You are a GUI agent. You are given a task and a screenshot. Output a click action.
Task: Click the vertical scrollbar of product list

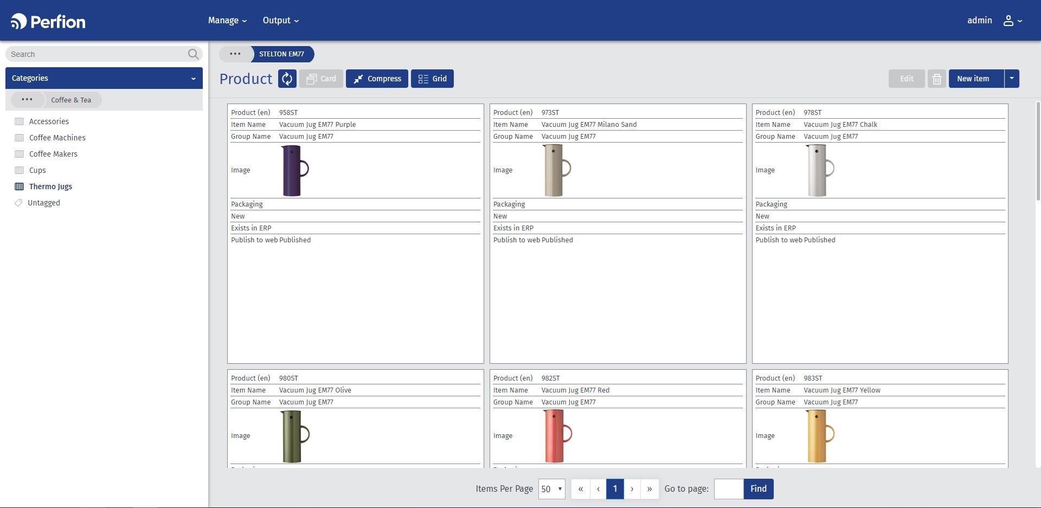click(1038, 151)
